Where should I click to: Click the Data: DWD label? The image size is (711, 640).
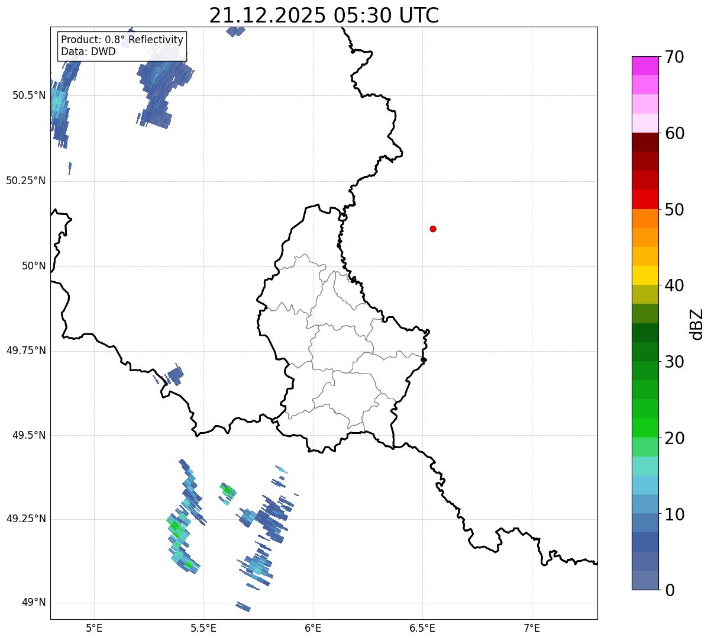88,52
